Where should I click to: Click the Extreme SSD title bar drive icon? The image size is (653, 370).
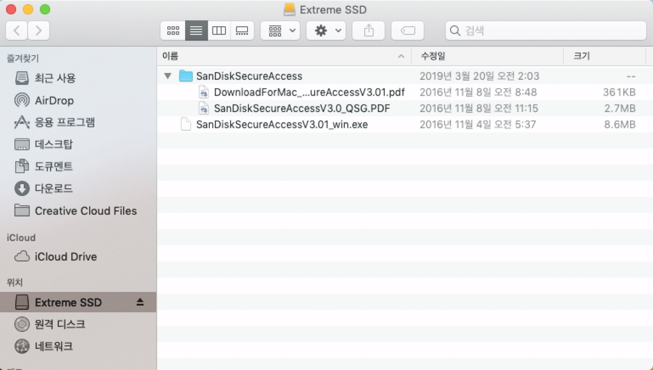(289, 9)
